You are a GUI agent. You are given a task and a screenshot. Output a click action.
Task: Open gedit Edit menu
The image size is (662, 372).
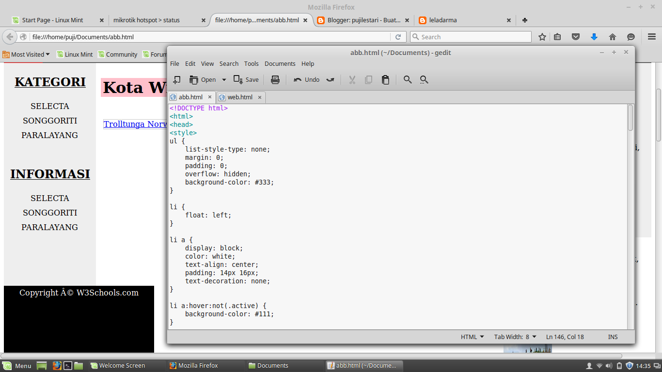click(x=190, y=63)
